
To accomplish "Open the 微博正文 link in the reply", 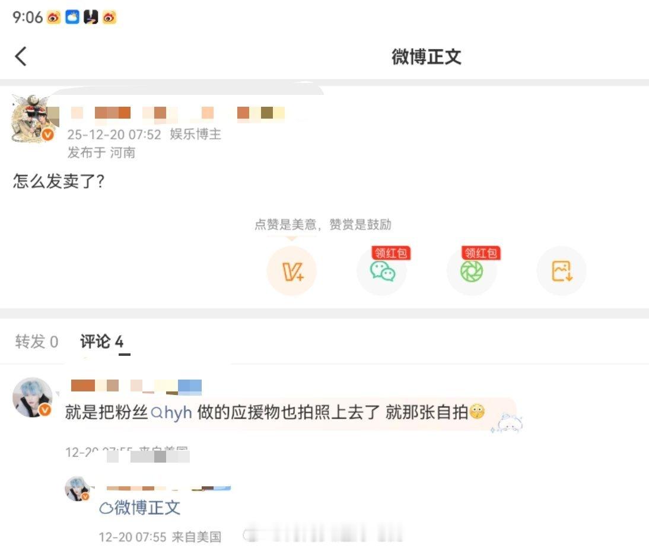I will point(147,508).
